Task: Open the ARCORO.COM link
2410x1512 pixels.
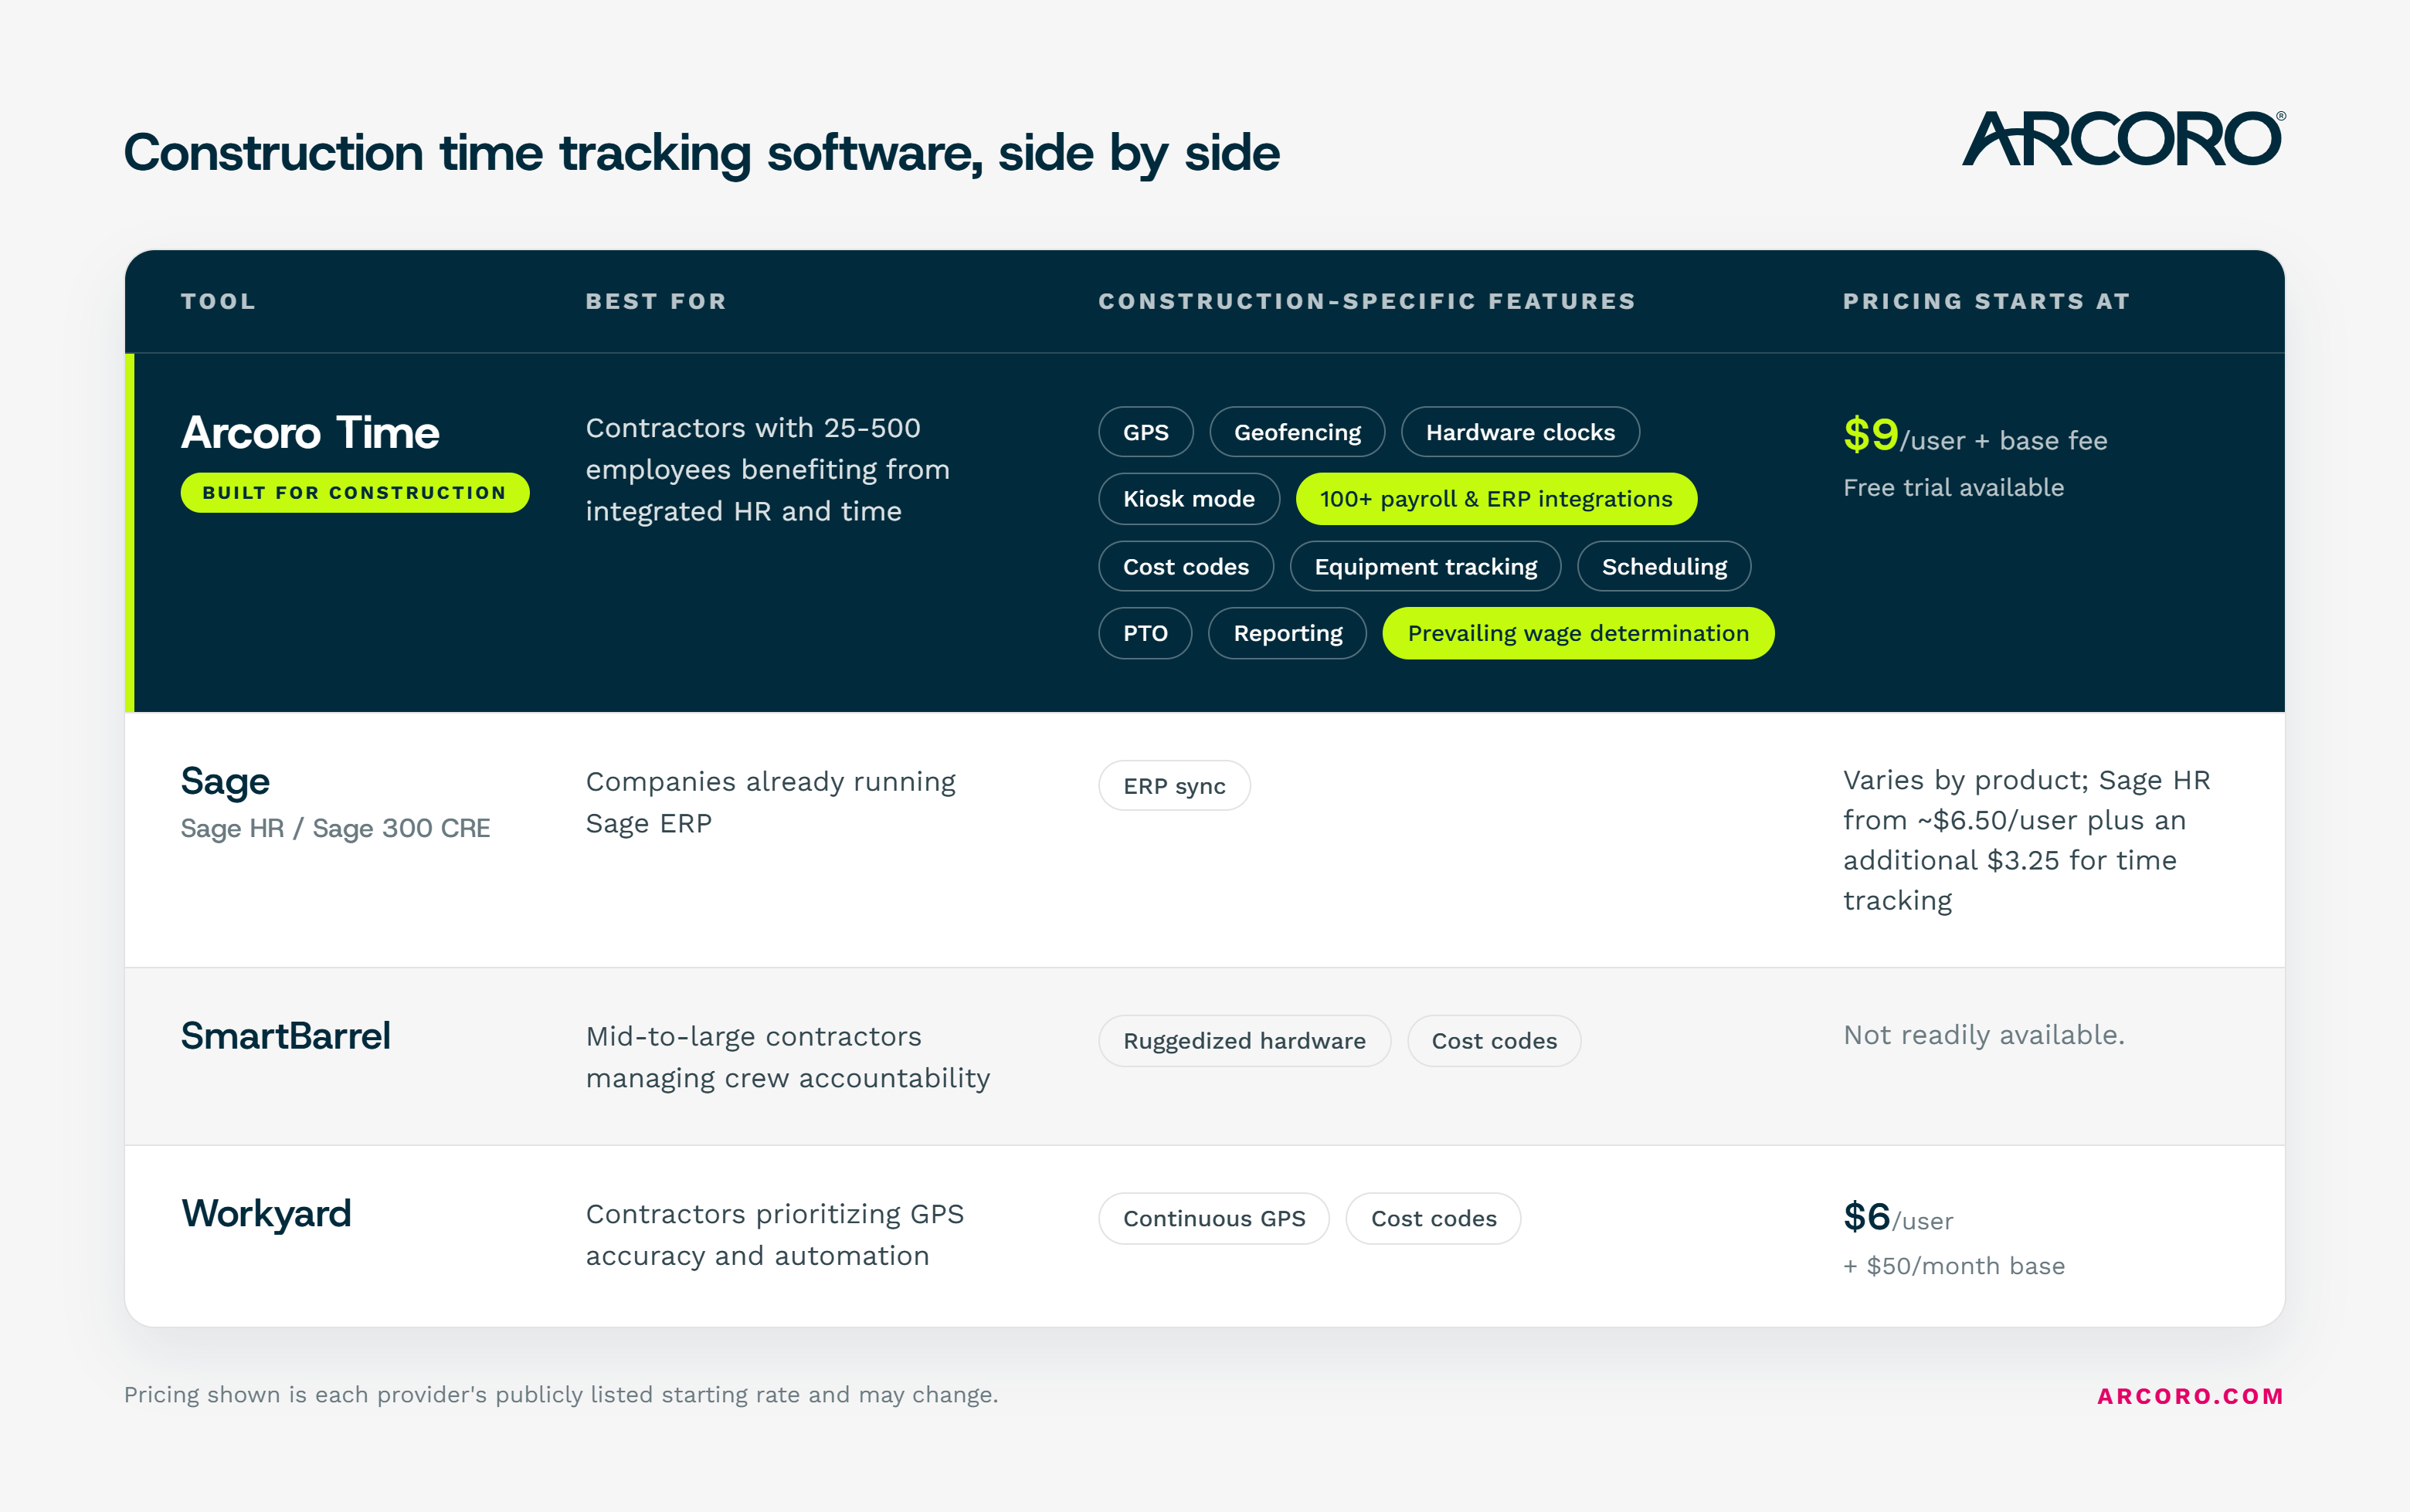Action: pyautogui.click(x=2190, y=1396)
